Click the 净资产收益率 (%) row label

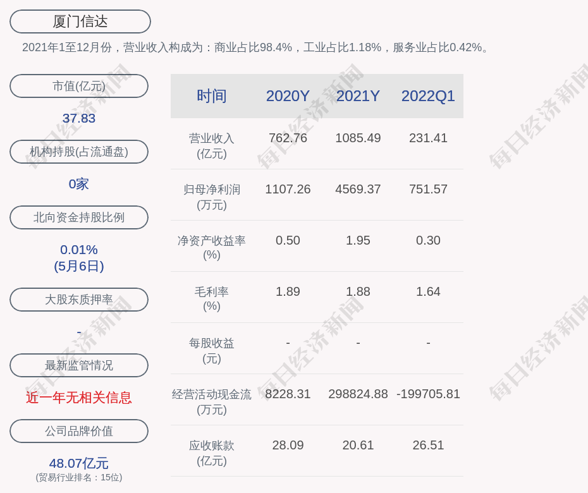click(212, 248)
